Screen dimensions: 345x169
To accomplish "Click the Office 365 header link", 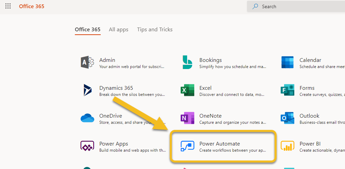I will [x=32, y=6].
